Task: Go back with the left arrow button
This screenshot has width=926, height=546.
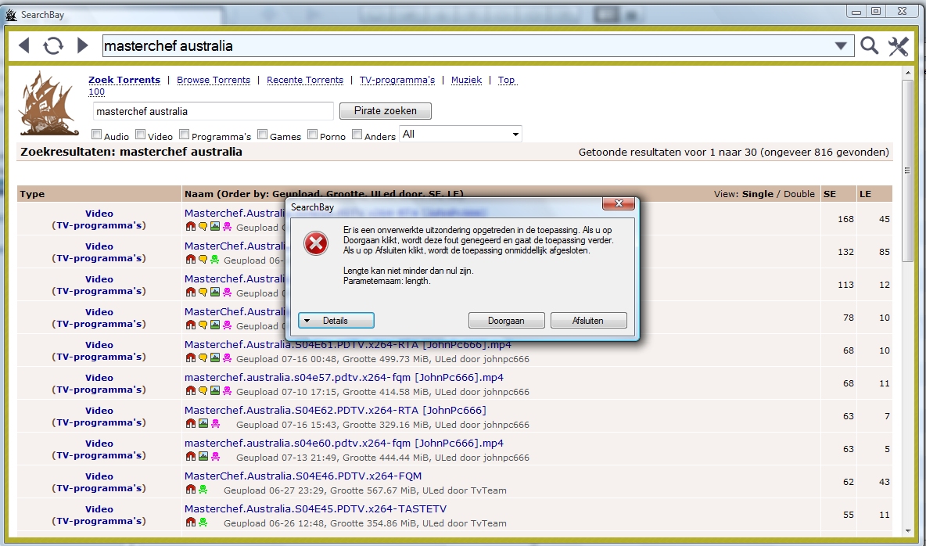Action: 24,45
